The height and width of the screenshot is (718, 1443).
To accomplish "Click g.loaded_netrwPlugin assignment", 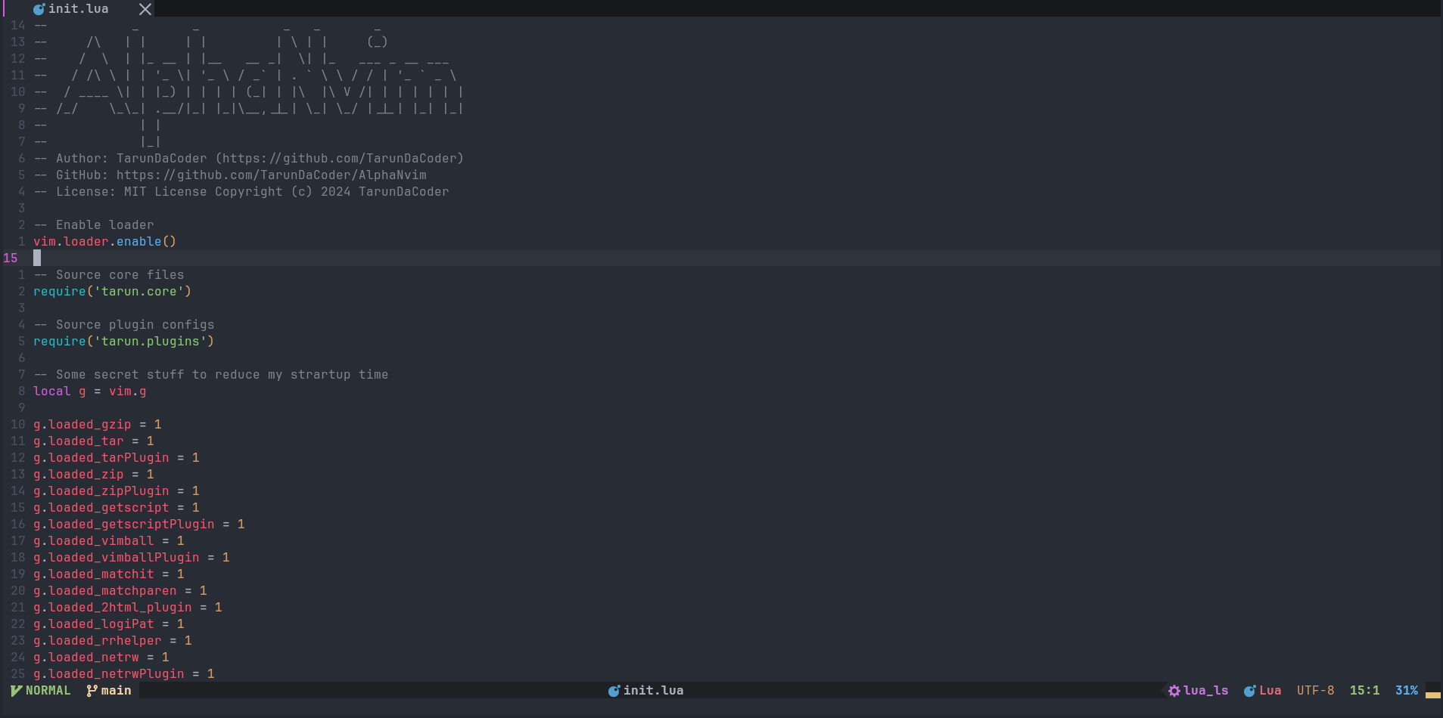I will (124, 674).
